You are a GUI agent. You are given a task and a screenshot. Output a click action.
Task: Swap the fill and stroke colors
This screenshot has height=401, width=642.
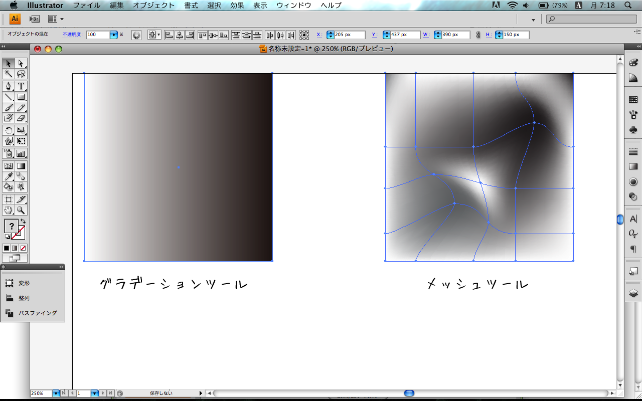coord(23,221)
